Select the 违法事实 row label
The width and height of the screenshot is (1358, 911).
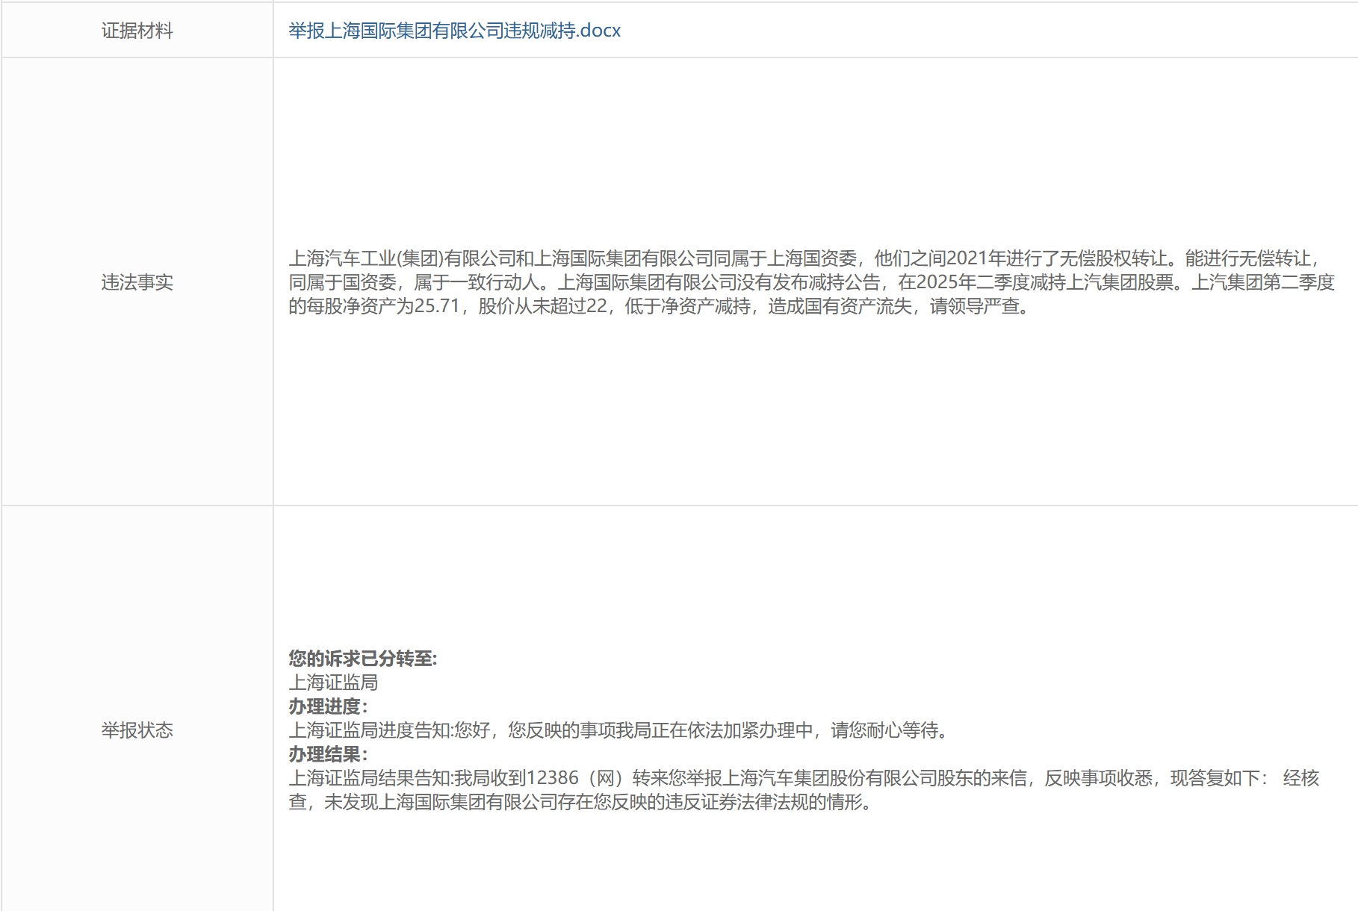coord(137,282)
